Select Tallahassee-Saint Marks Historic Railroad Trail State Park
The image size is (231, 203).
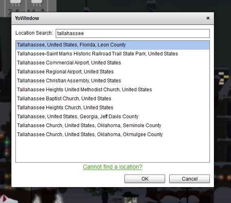tap(113, 54)
